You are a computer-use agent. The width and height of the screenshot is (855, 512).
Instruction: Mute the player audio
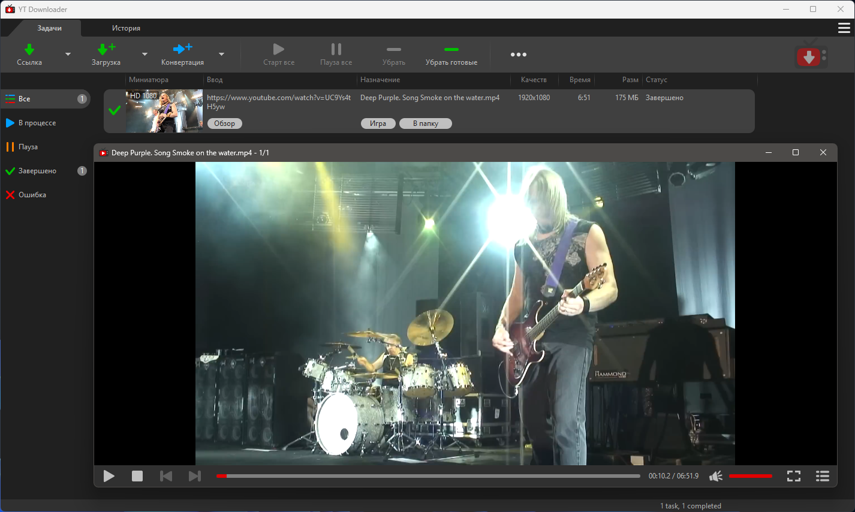pos(716,476)
